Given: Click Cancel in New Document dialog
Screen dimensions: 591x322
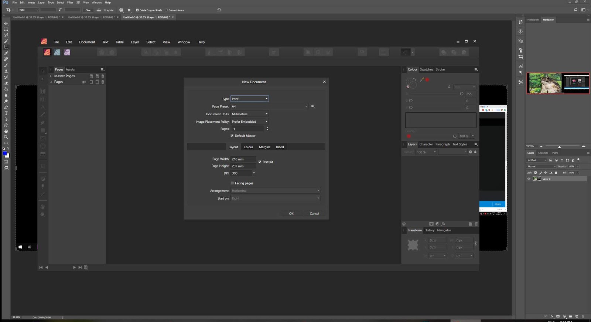Looking at the screenshot, I should tap(314, 214).
